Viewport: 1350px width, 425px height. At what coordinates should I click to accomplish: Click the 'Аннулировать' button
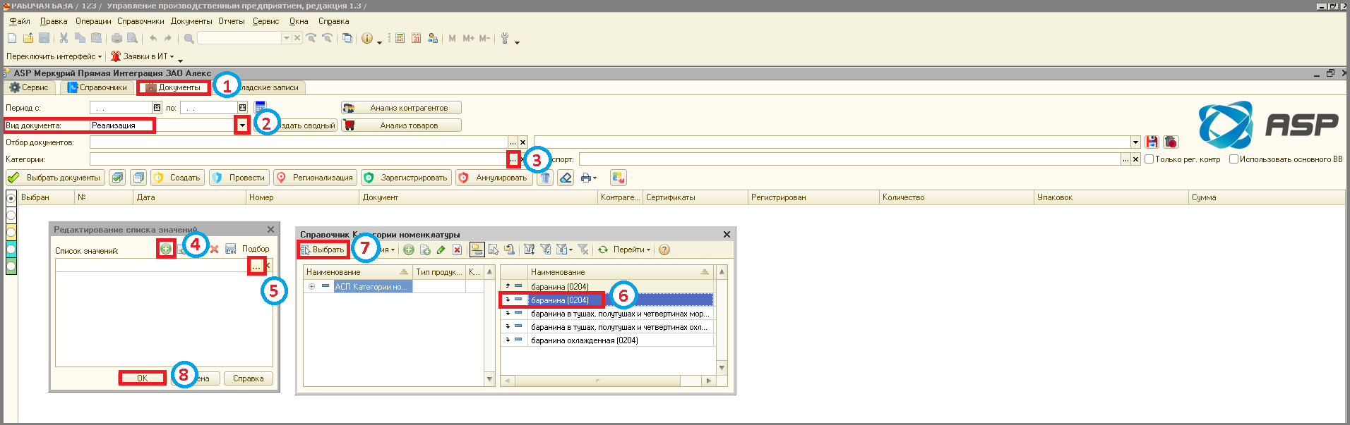point(494,178)
